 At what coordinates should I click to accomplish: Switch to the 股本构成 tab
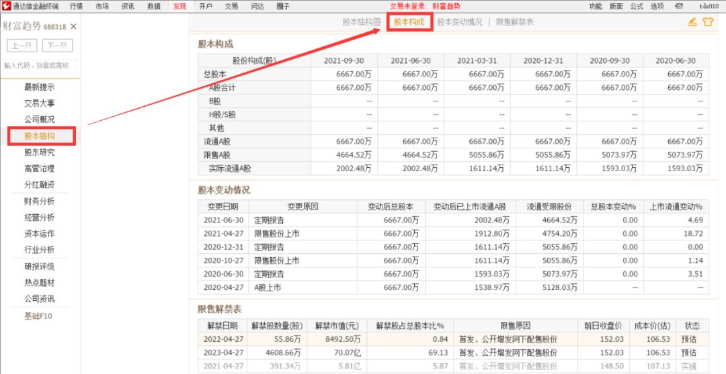(409, 21)
